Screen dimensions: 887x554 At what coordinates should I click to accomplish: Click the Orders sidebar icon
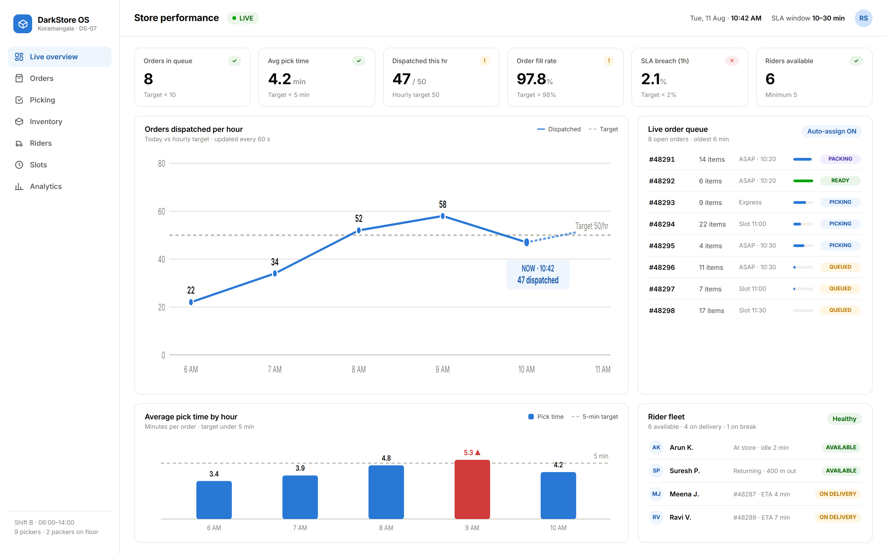point(19,78)
